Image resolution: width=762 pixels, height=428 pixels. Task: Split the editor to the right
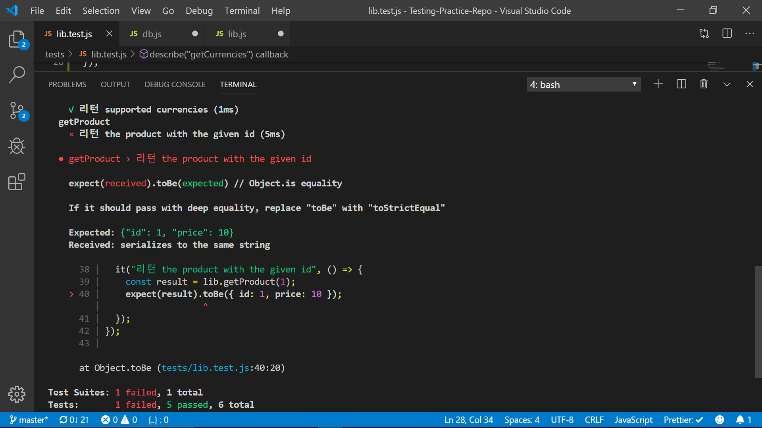(x=727, y=34)
